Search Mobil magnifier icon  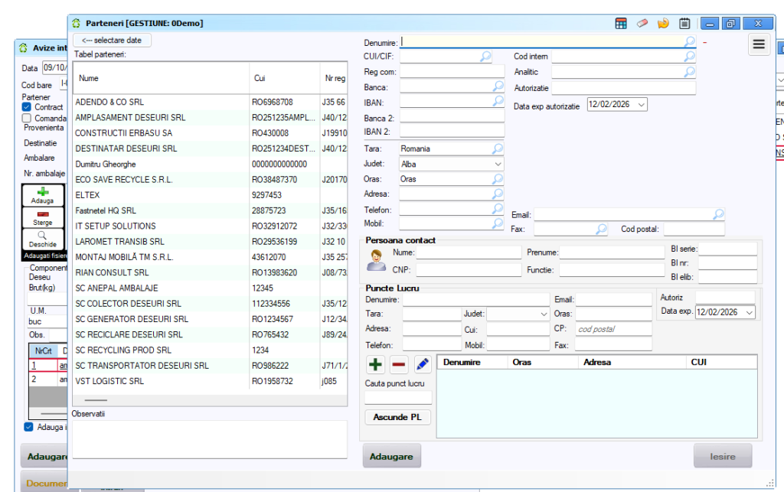(498, 223)
